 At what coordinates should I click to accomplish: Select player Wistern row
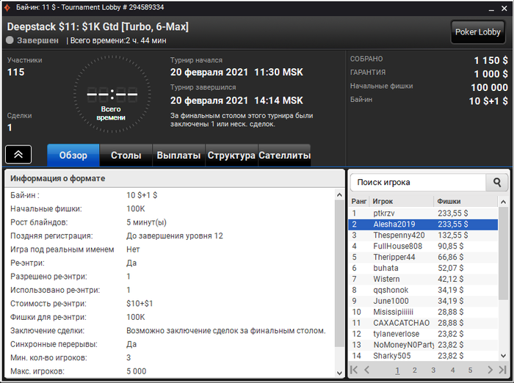pyautogui.click(x=423, y=279)
